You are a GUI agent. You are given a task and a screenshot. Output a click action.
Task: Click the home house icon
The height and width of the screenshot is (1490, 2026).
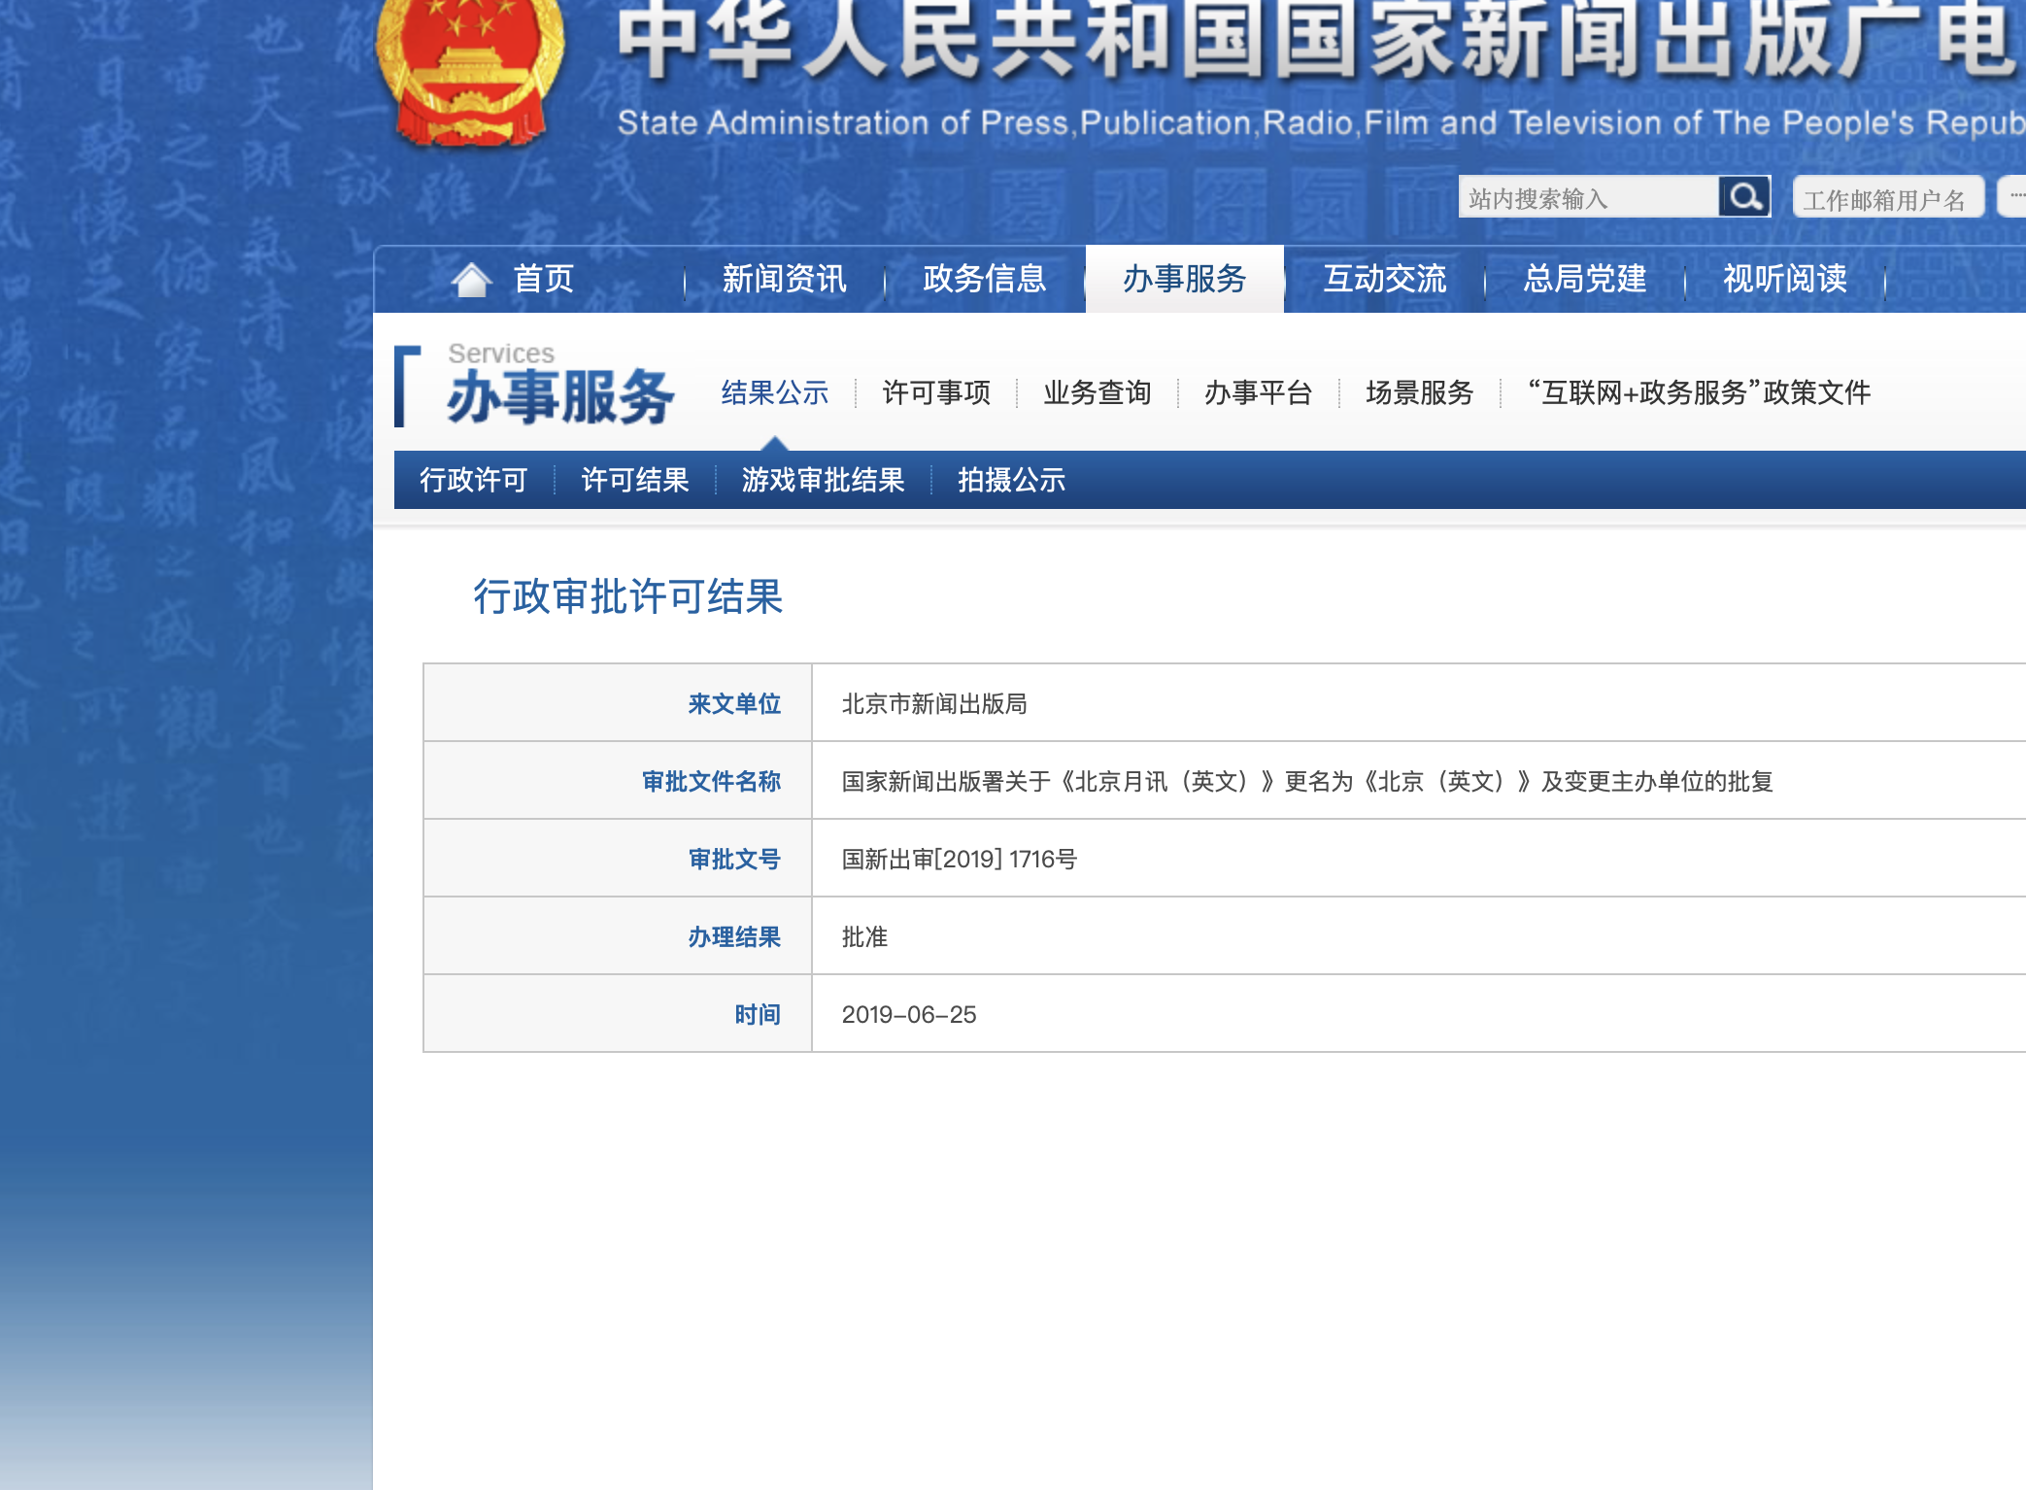[472, 280]
